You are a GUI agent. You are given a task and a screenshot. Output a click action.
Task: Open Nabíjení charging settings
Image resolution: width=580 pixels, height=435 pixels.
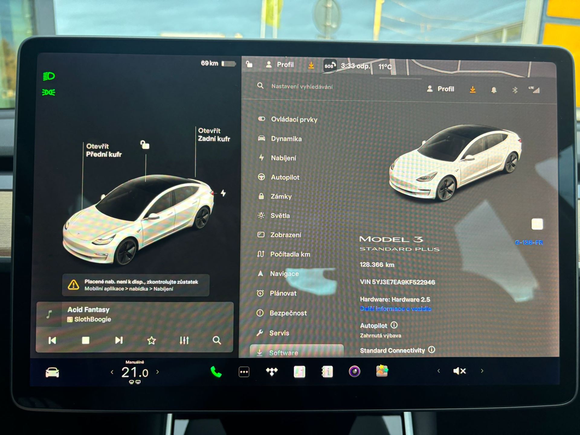277,158
